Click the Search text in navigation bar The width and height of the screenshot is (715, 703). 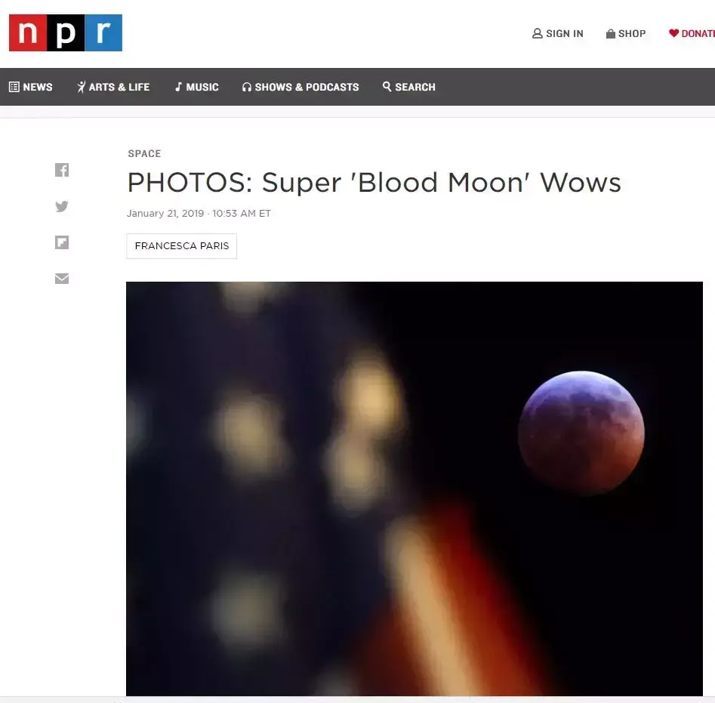tap(415, 87)
